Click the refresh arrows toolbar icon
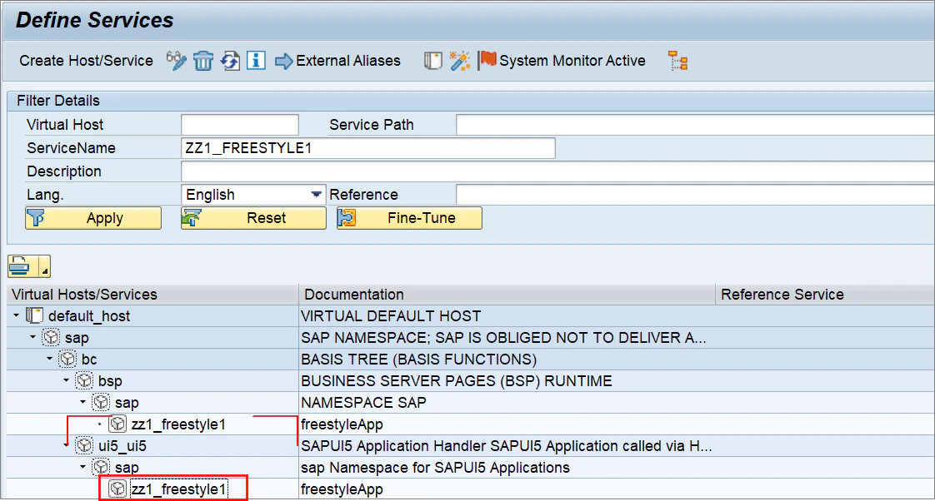Screen dimensions: 935x501 click(230, 61)
